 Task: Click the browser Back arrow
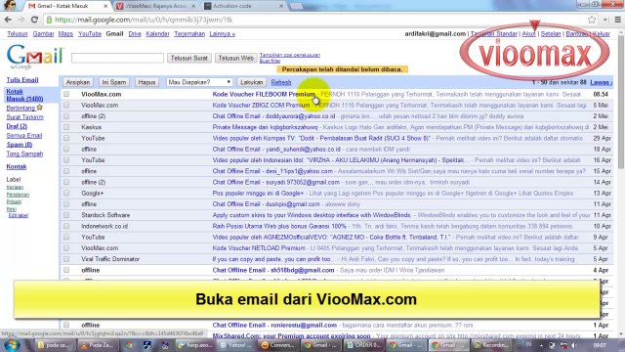coord(8,20)
